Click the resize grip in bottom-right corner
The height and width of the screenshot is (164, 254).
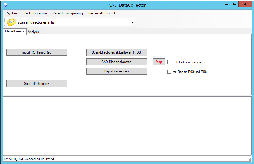click(x=249, y=159)
